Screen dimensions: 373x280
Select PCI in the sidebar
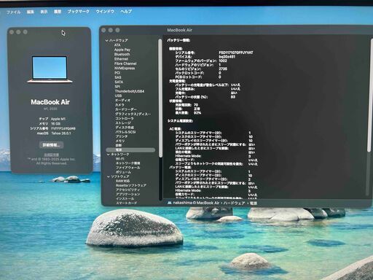click(x=117, y=73)
